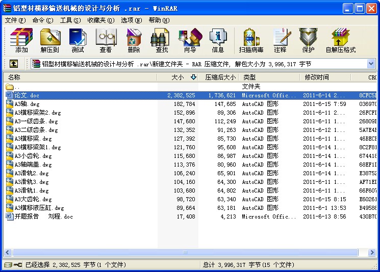This screenshot has height=272, width=380.
Task: Click the 添加 (Add) toolbar icon
Action: tap(21, 40)
